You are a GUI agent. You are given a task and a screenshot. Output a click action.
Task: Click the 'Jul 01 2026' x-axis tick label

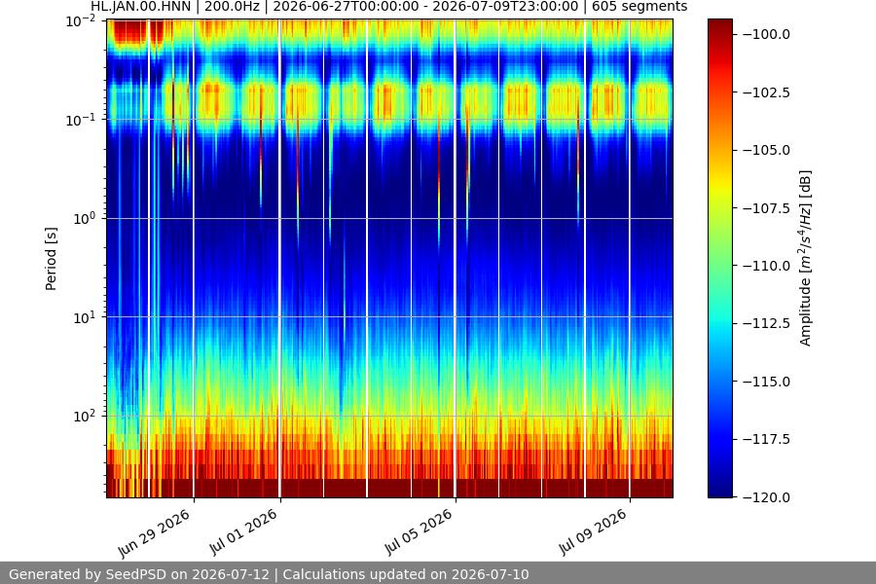[243, 532]
